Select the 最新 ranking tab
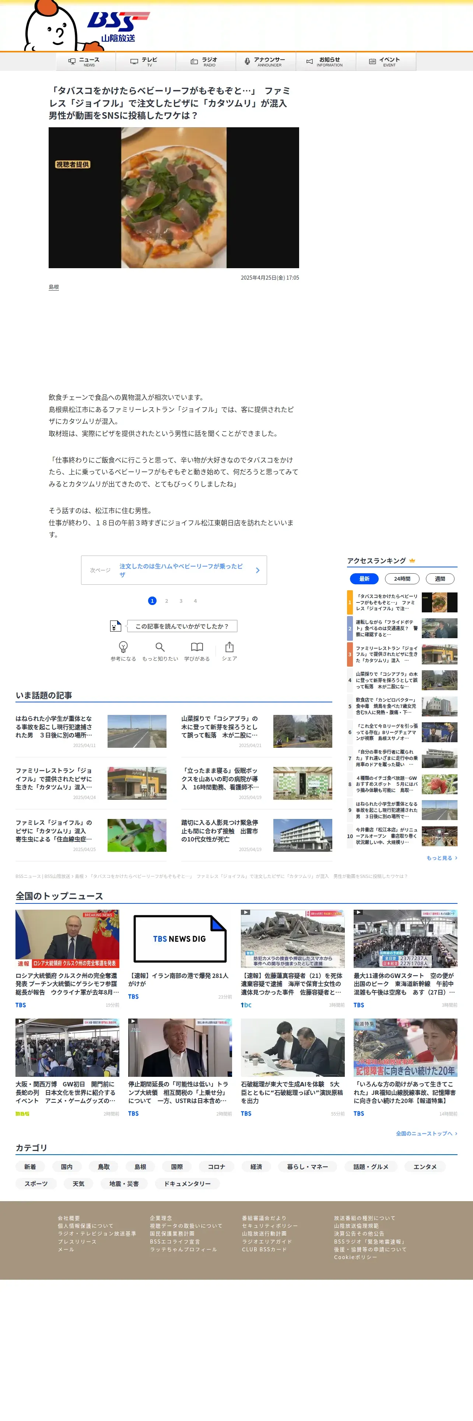This screenshot has height=1421, width=473. 364,579
